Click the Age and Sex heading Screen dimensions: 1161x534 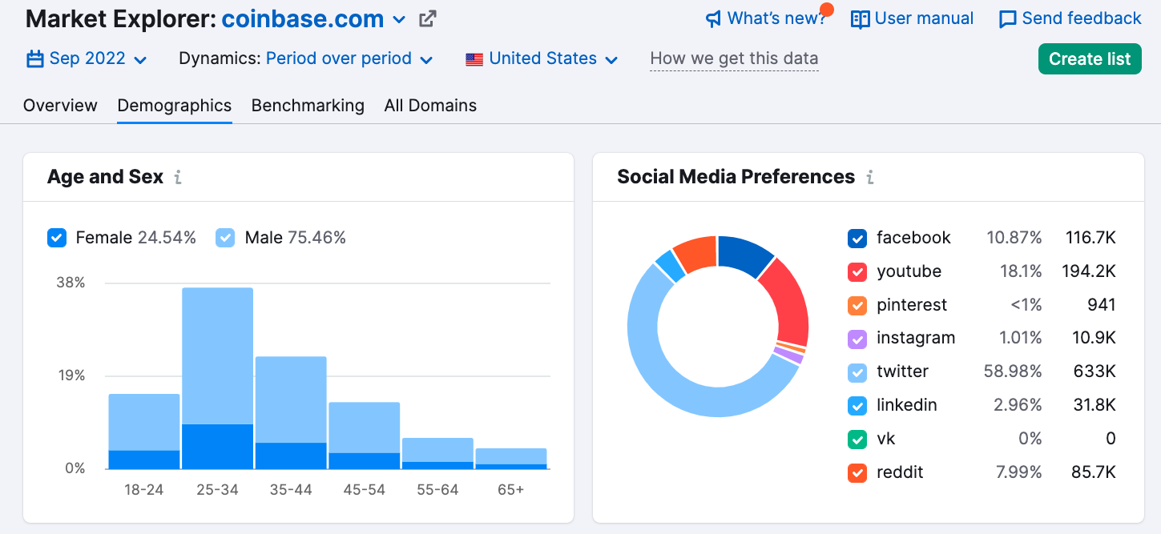(x=105, y=177)
